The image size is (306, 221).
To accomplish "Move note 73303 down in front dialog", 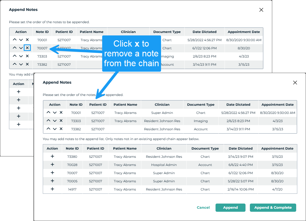I will pos(55,121).
